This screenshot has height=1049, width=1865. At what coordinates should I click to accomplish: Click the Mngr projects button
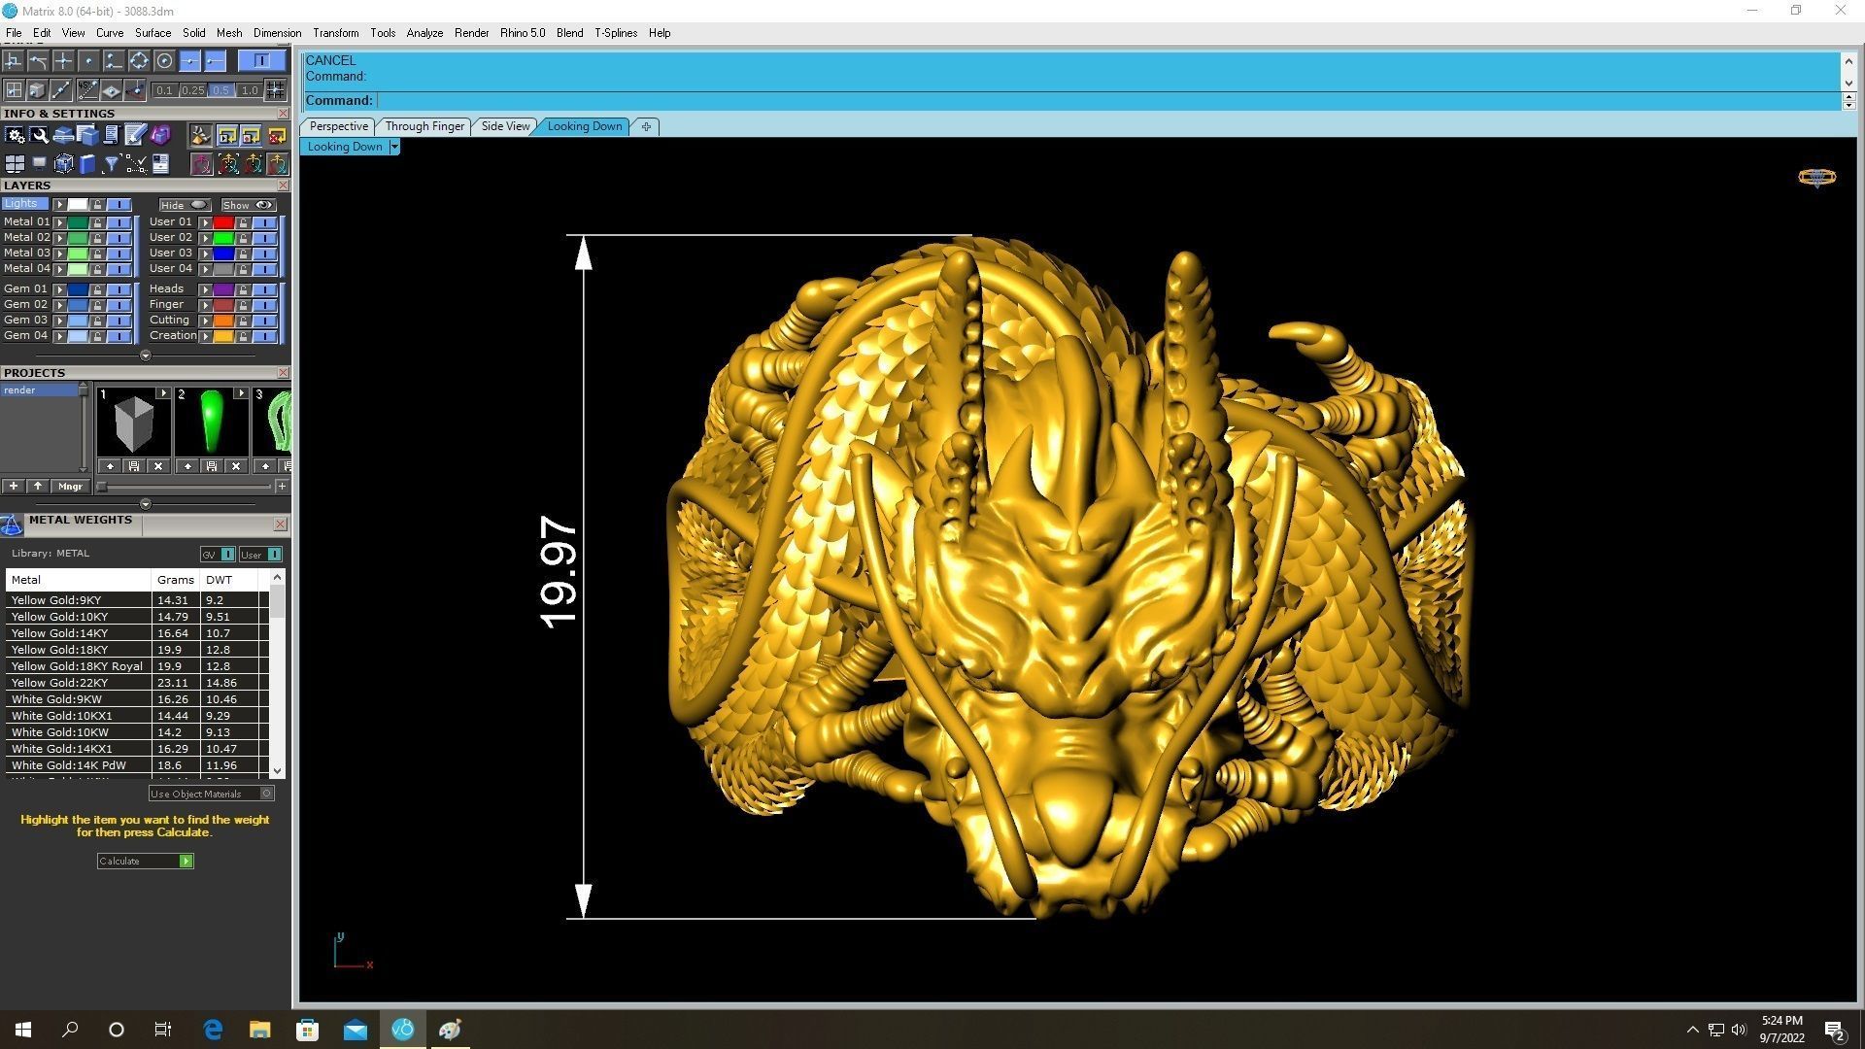[70, 487]
